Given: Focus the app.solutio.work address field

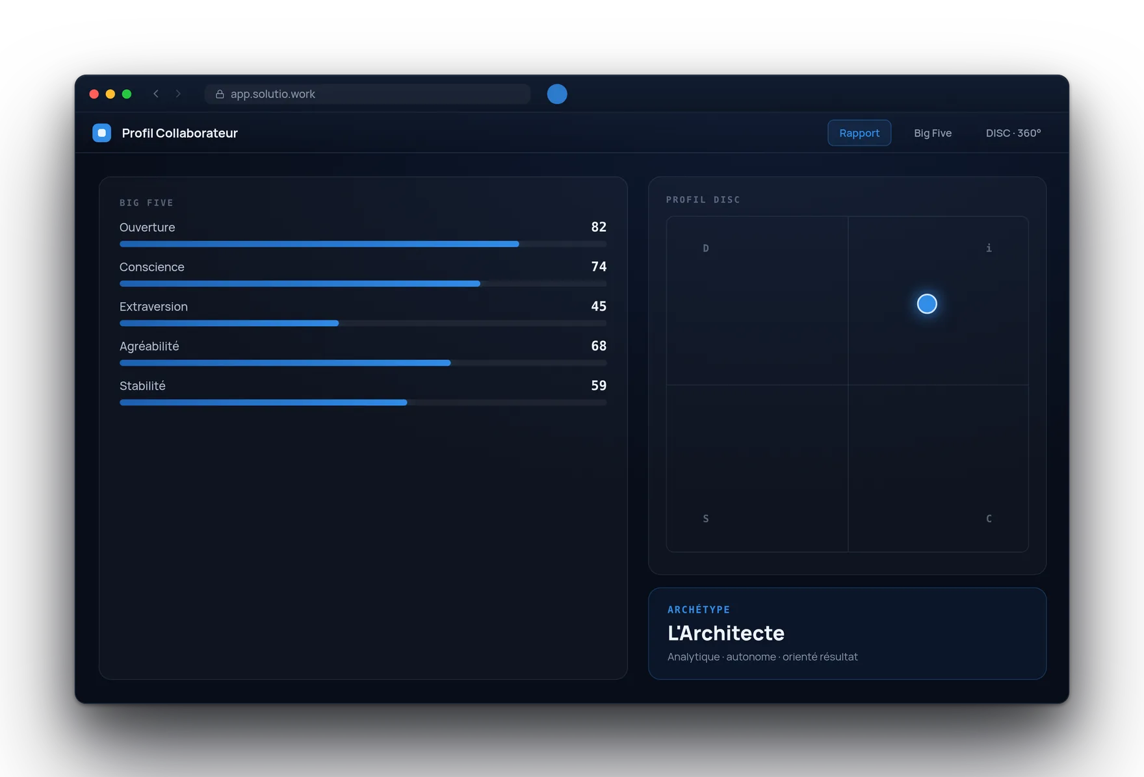Looking at the screenshot, I should [x=368, y=94].
